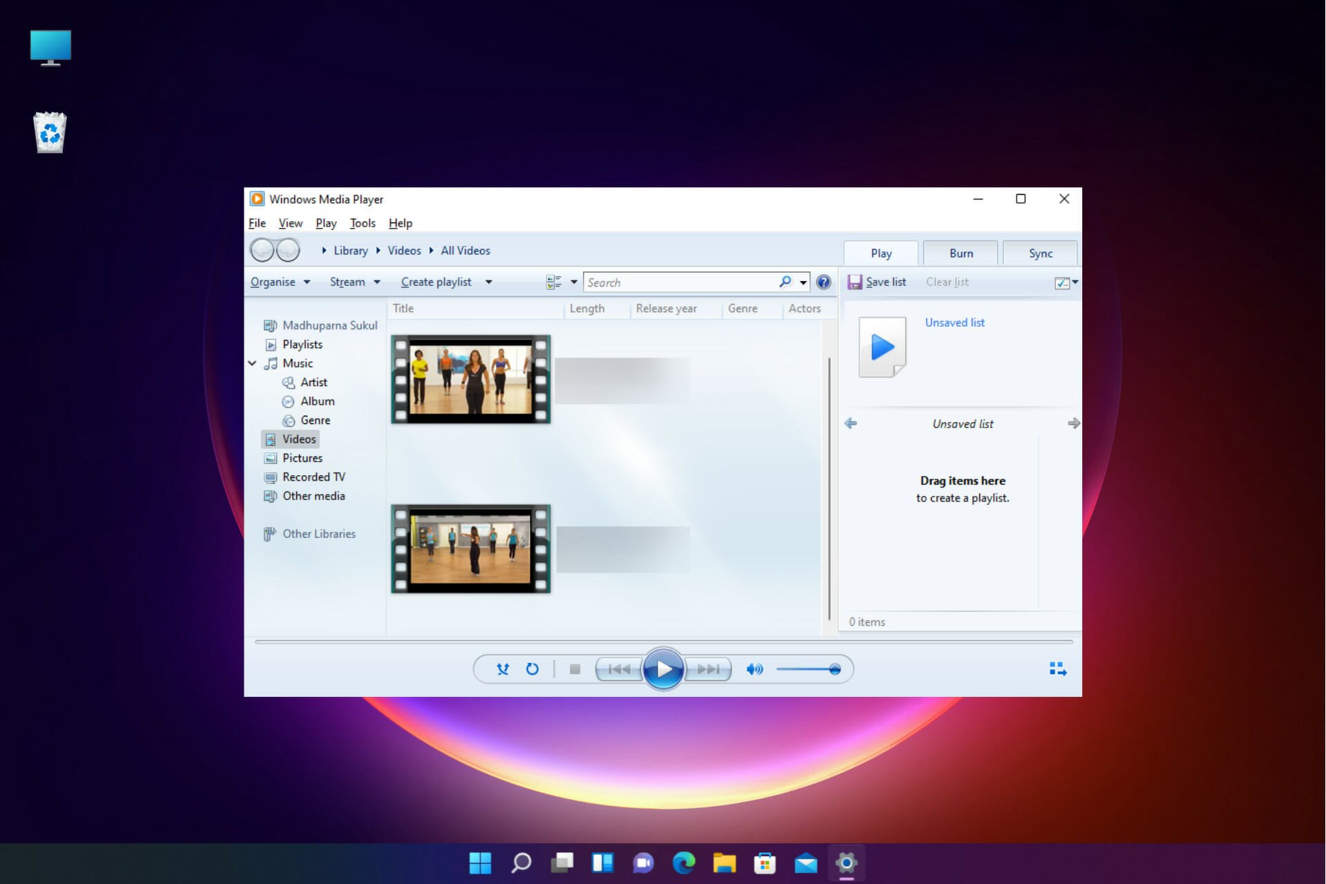Switch to Now Playing mode

pos(1057,669)
